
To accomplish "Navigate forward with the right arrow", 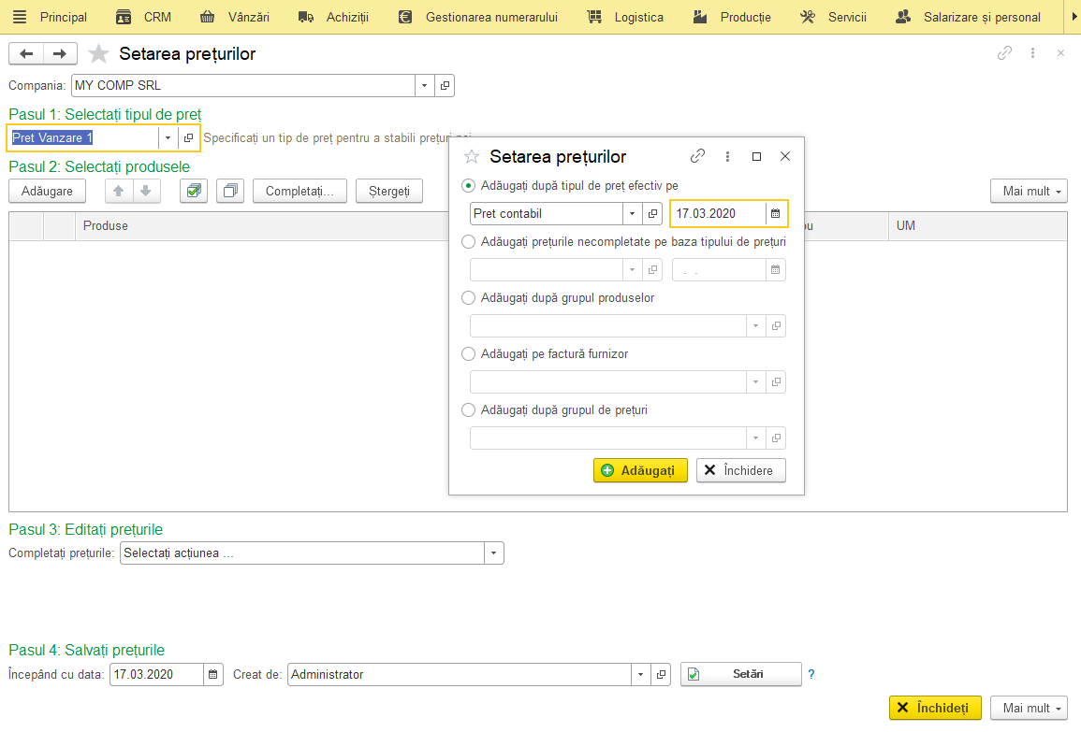I will point(60,53).
